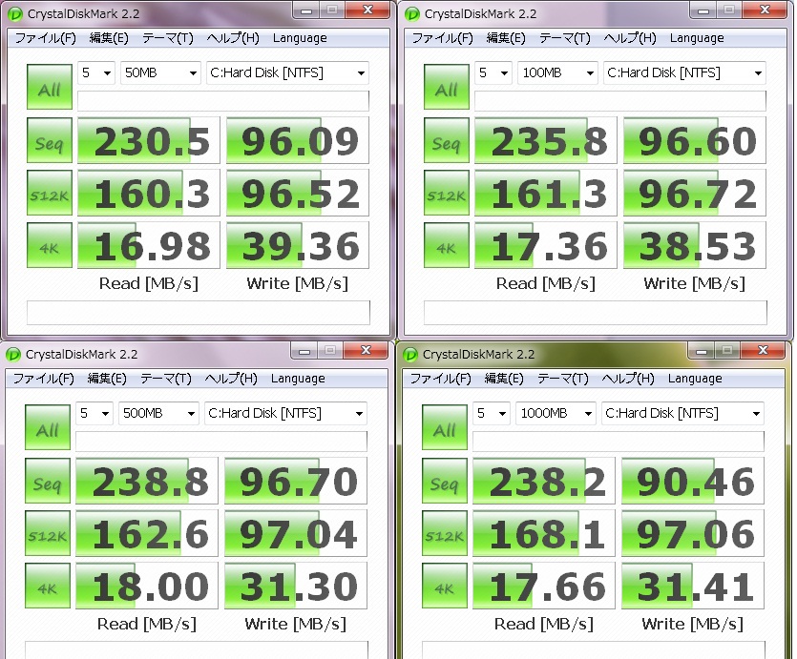797x659 pixels.
Task: Open テーマ(T) menu in the 500MB window
Action: coord(166,379)
